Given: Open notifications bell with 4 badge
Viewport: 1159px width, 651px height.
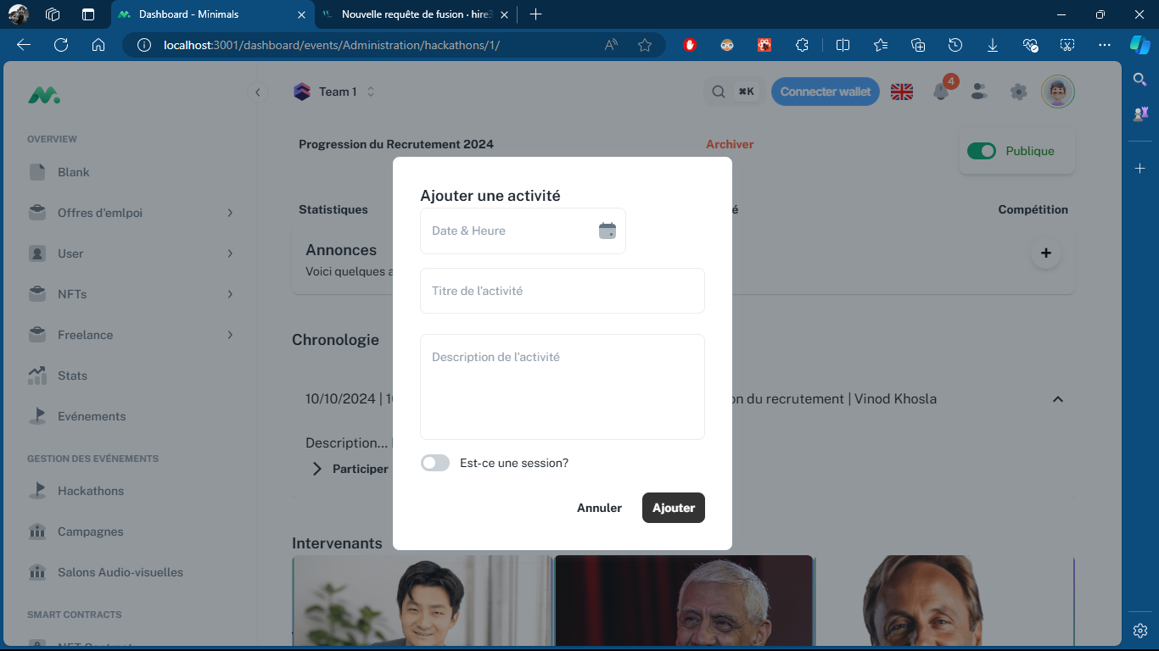Looking at the screenshot, I should tap(941, 92).
